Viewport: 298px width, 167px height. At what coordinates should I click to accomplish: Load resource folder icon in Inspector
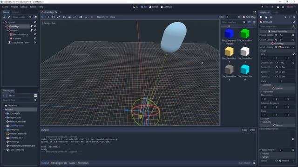coord(266,17)
